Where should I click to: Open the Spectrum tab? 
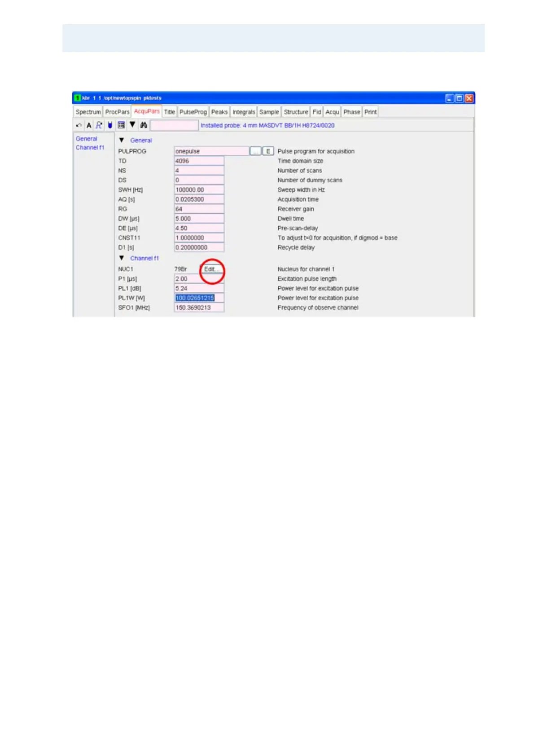(88, 112)
